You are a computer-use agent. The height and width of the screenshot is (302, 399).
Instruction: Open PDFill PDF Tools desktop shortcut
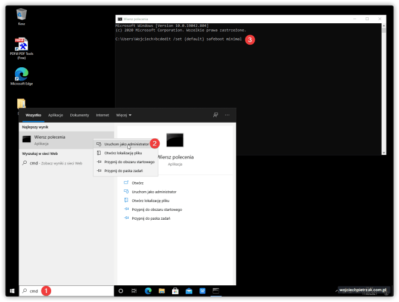click(x=21, y=45)
